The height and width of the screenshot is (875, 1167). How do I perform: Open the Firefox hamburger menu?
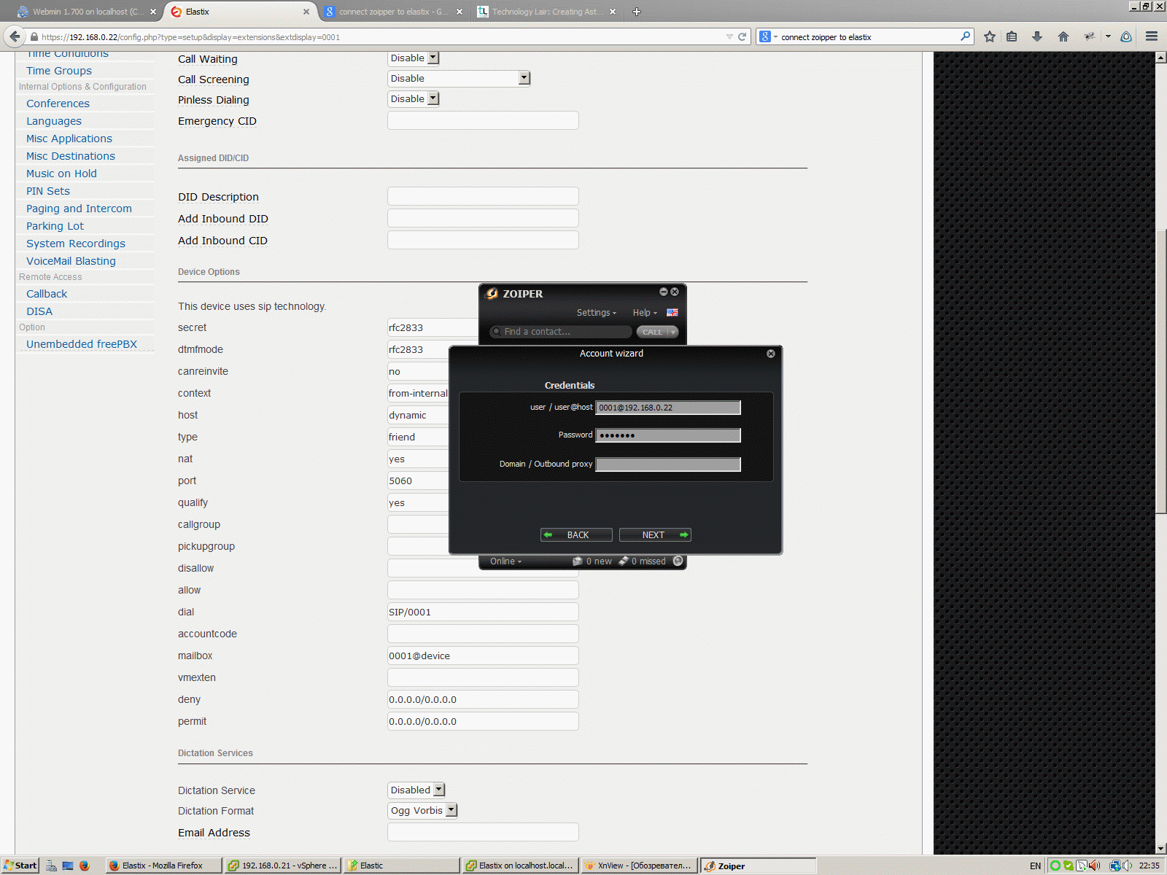click(1152, 36)
